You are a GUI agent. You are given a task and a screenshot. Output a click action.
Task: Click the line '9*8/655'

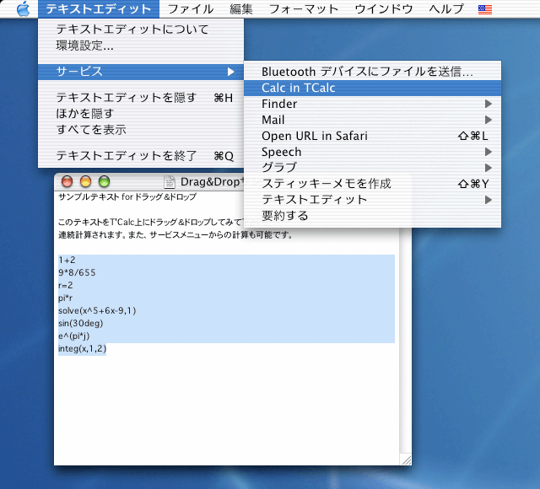77,272
